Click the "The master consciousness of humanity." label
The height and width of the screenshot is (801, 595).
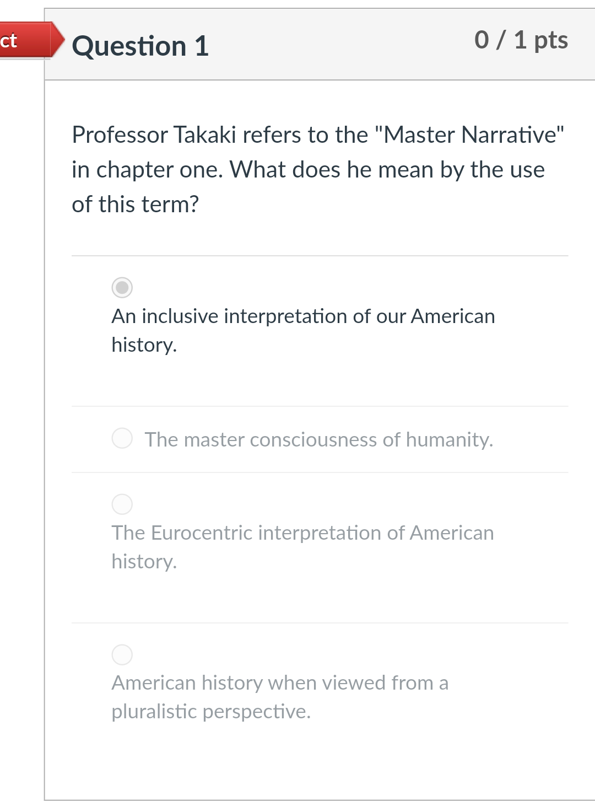pos(318,440)
